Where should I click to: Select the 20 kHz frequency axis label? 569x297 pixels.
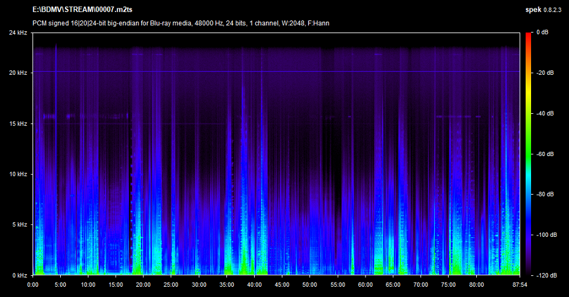18,73
